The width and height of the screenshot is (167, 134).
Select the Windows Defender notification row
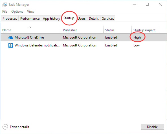click(x=83, y=45)
